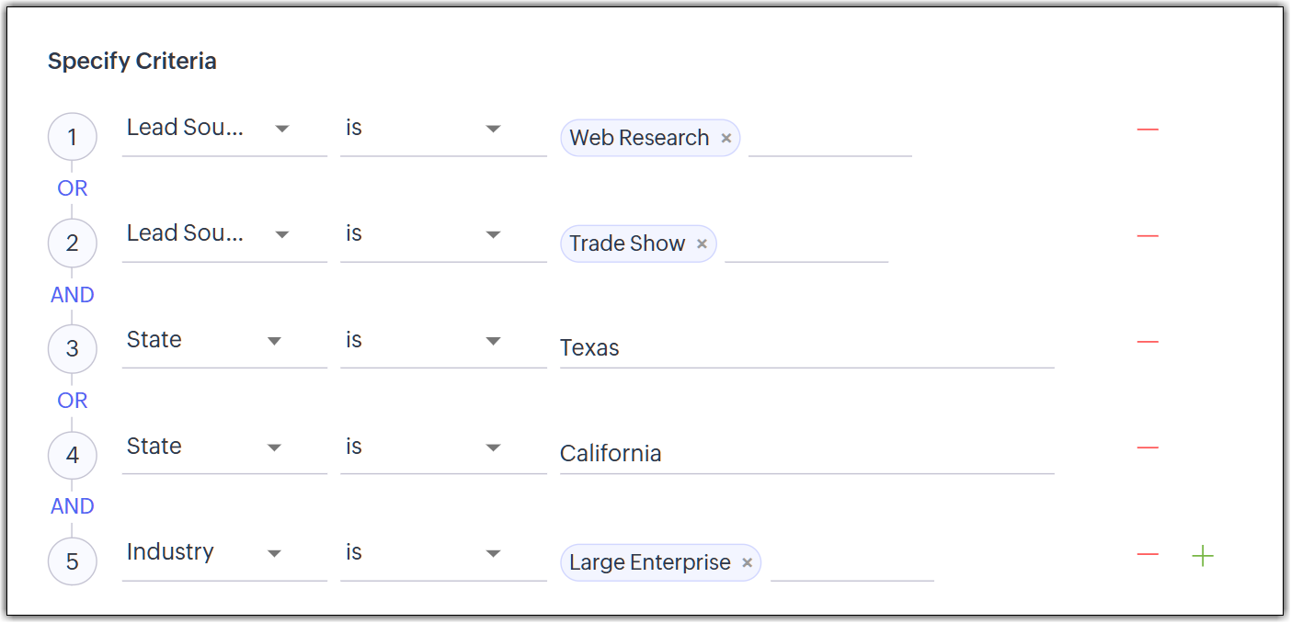Remove criteria row 1 with red minus
This screenshot has width=1291, height=623.
(1147, 130)
